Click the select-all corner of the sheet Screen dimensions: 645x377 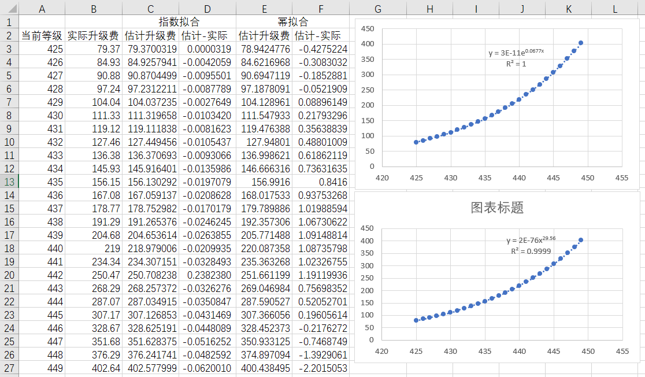pyautogui.click(x=9, y=8)
